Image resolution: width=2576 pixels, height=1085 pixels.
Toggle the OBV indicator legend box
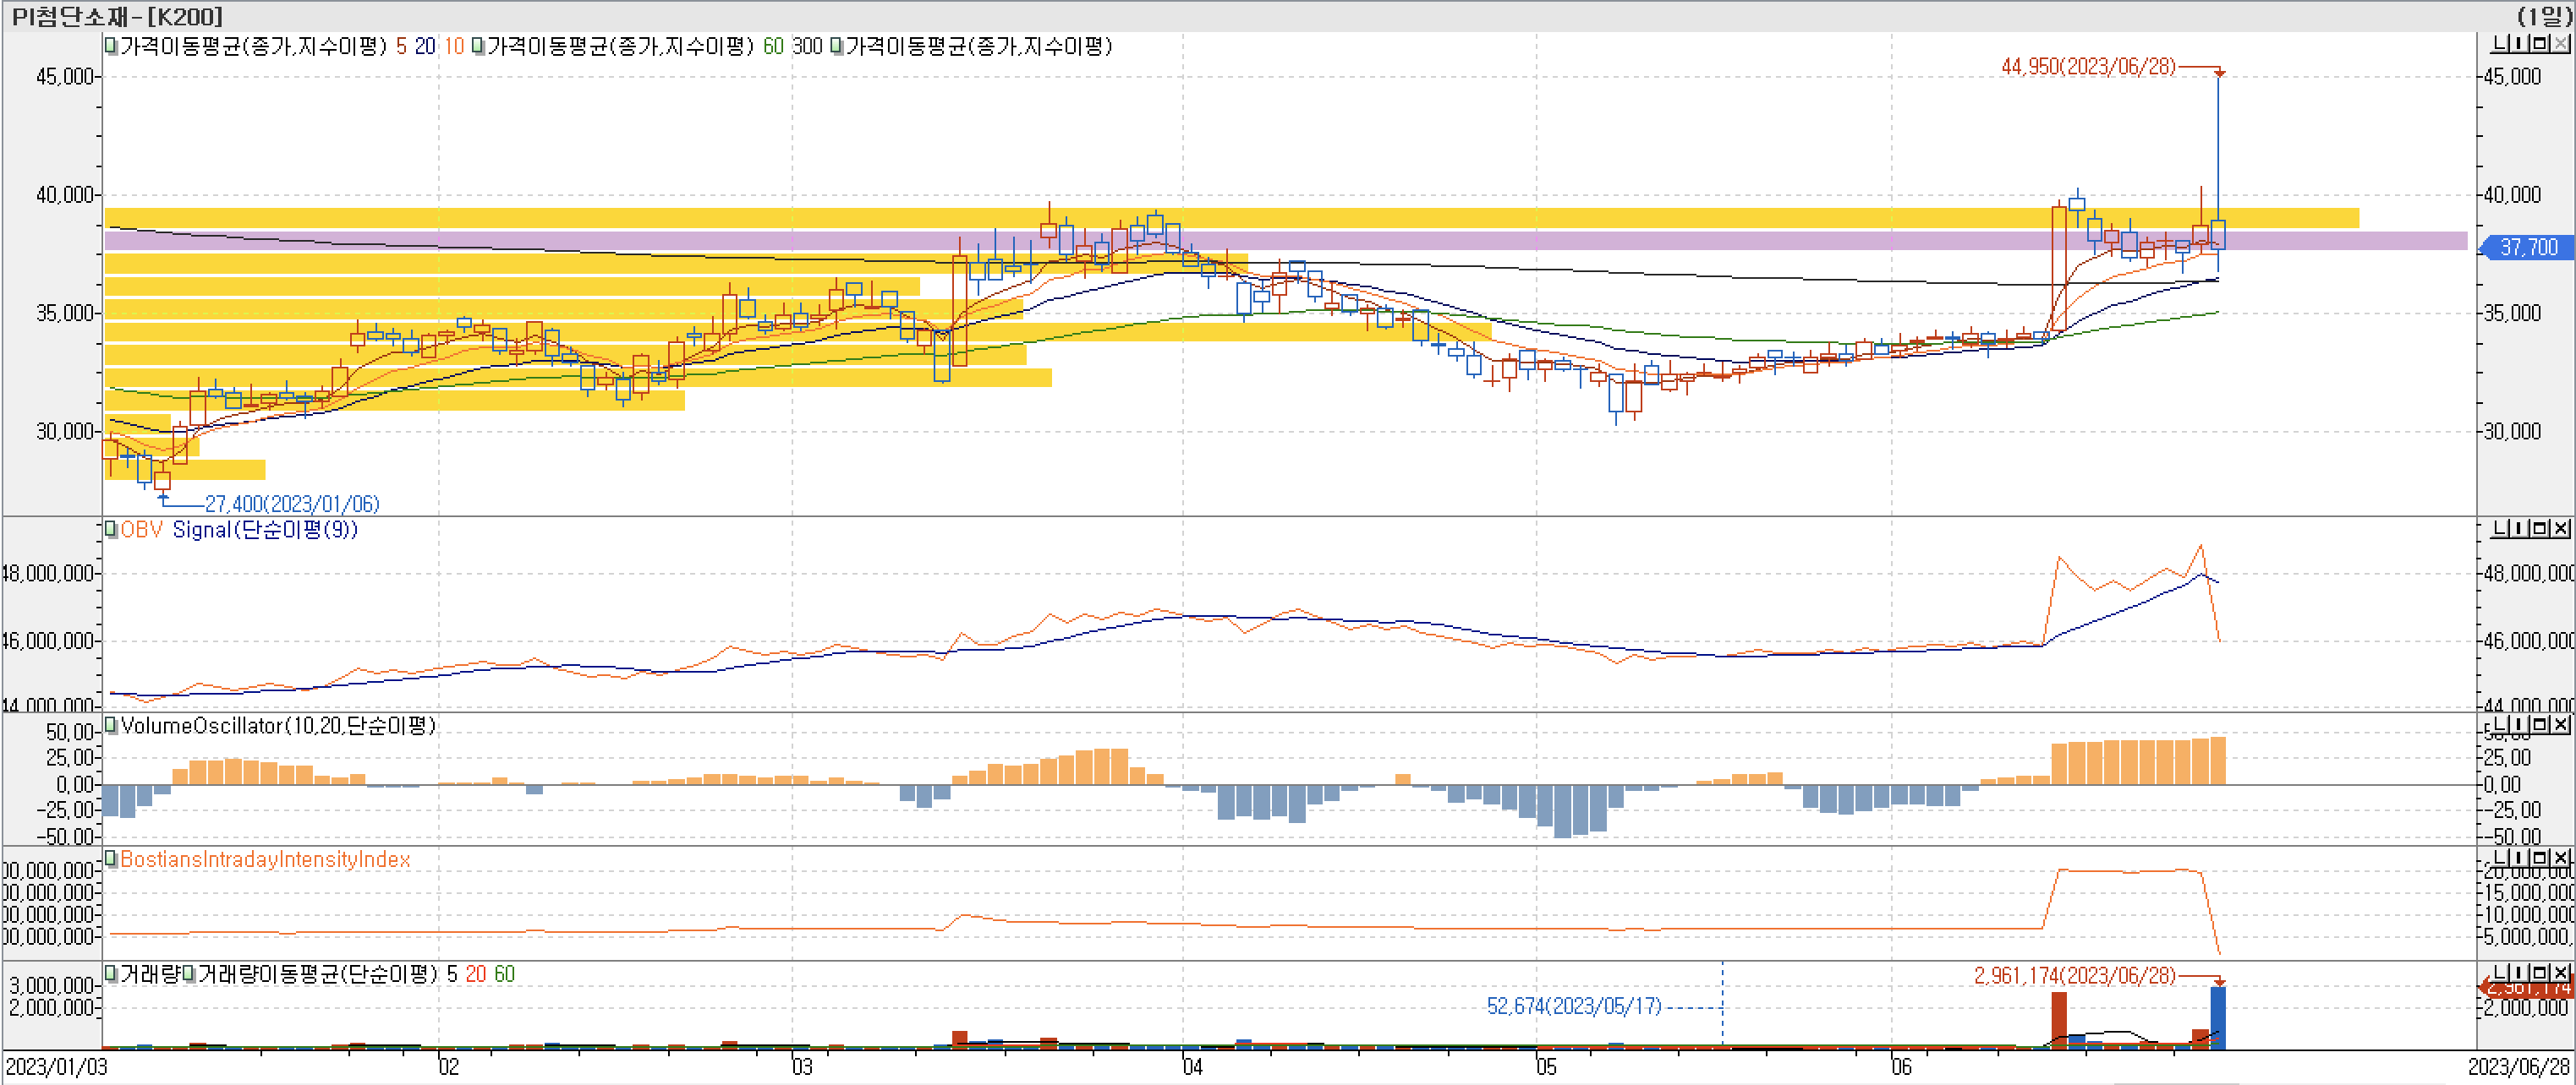click(111, 528)
